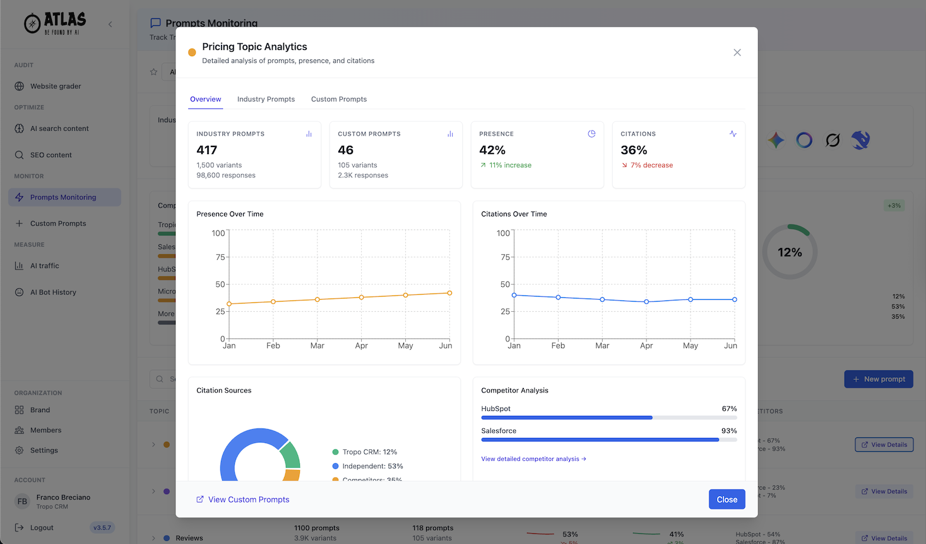Click the HubSpot 67% progress bar
This screenshot has height=544, width=926.
[609, 418]
